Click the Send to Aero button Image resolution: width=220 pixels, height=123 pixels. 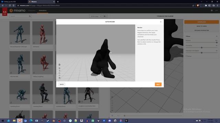coord(201,26)
